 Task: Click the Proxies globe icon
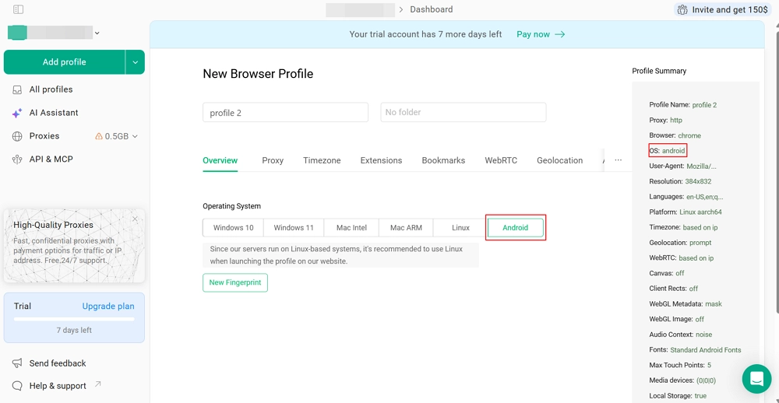[17, 136]
